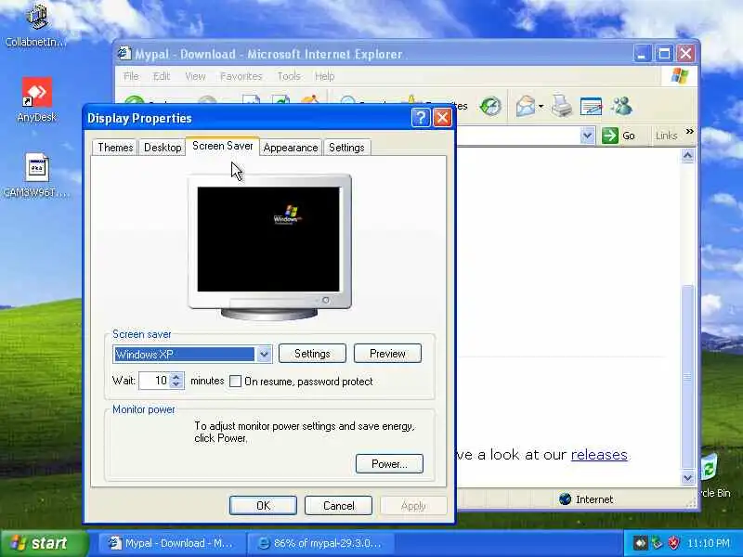Click the Windows flag logo in IE
743x557 pixels.
click(x=679, y=76)
